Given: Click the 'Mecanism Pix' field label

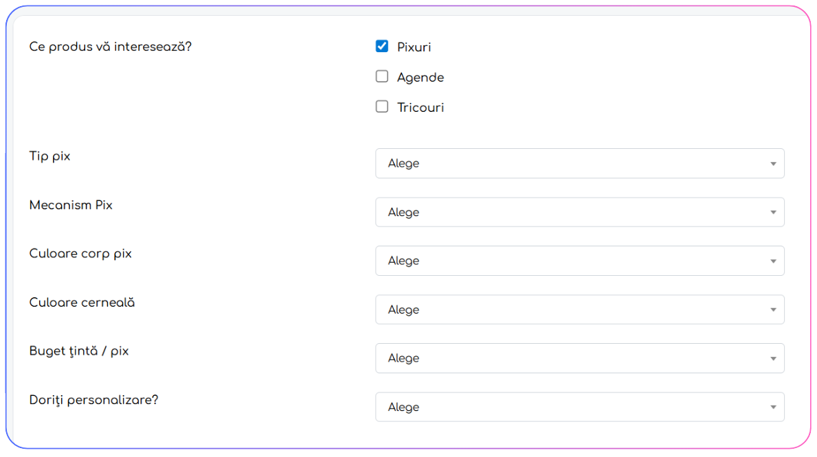Looking at the screenshot, I should (71, 205).
